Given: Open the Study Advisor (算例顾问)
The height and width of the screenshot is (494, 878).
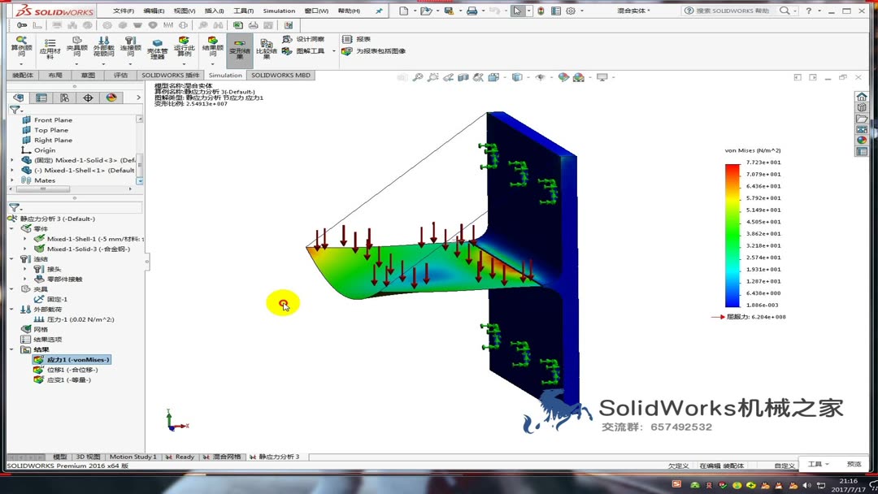Looking at the screenshot, I should click(23, 45).
